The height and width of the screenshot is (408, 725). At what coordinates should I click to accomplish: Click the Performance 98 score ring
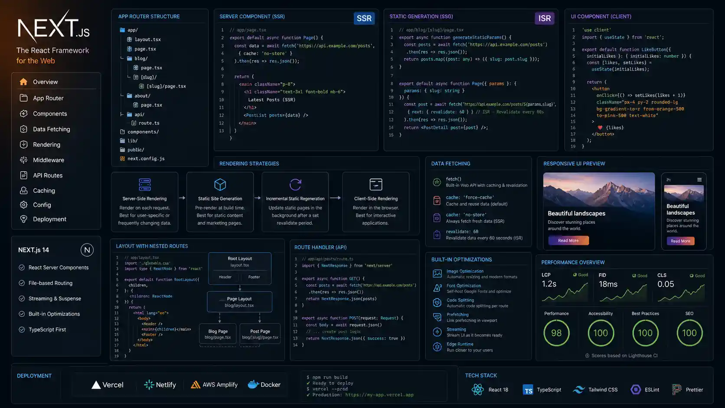556,333
